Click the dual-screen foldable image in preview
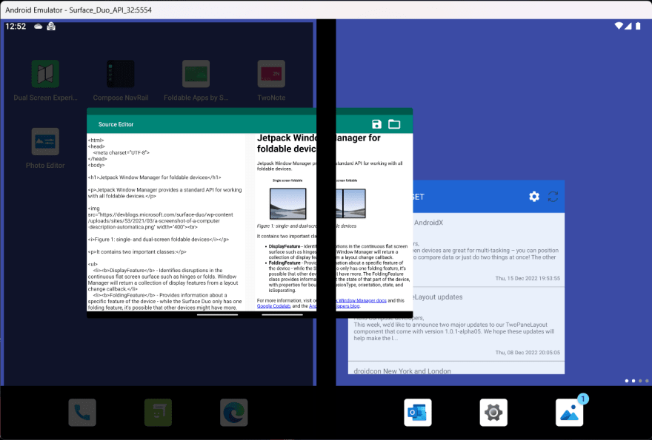652x440 pixels. pyautogui.click(x=350, y=203)
